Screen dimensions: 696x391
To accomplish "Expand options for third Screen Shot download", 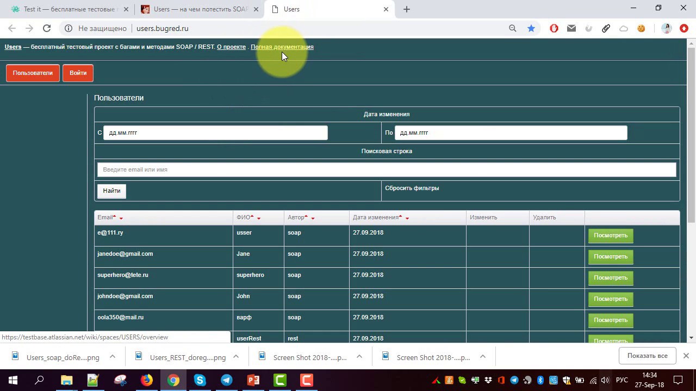I will click(x=359, y=357).
